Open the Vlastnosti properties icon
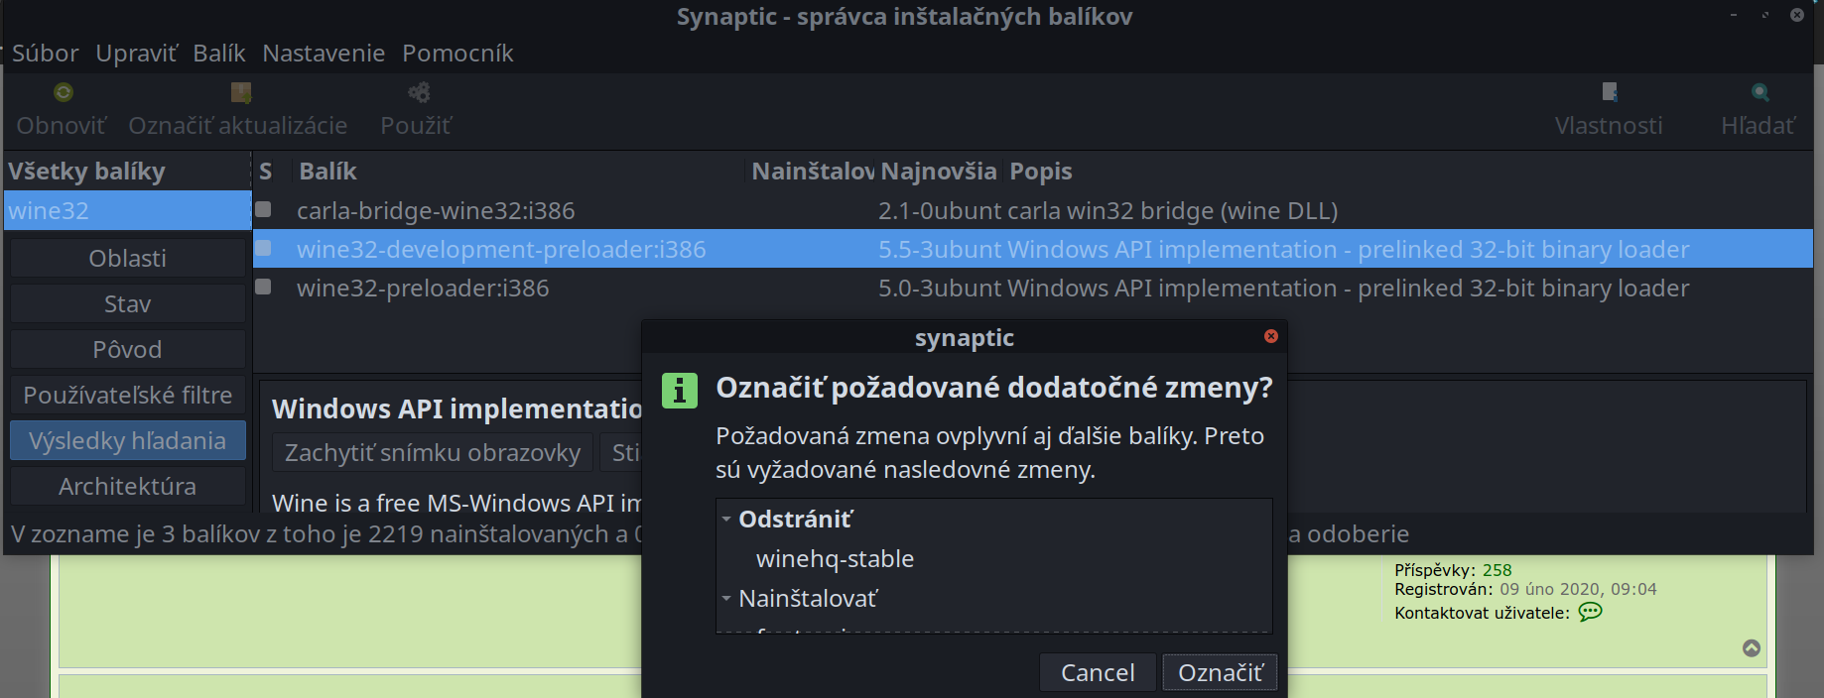Image resolution: width=1824 pixels, height=698 pixels. 1610,93
